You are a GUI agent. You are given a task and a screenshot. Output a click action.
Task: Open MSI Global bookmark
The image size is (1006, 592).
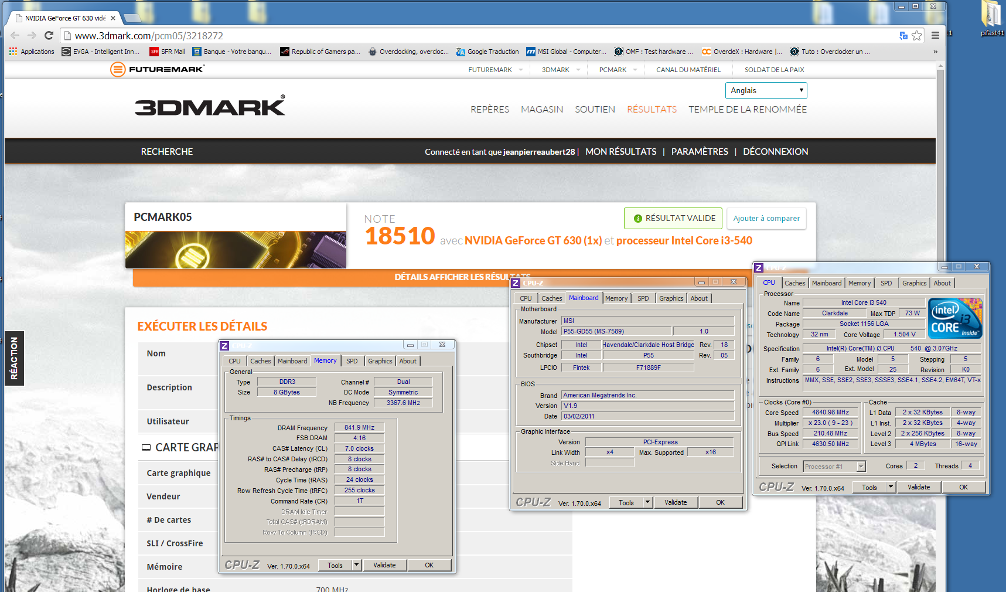pos(567,52)
